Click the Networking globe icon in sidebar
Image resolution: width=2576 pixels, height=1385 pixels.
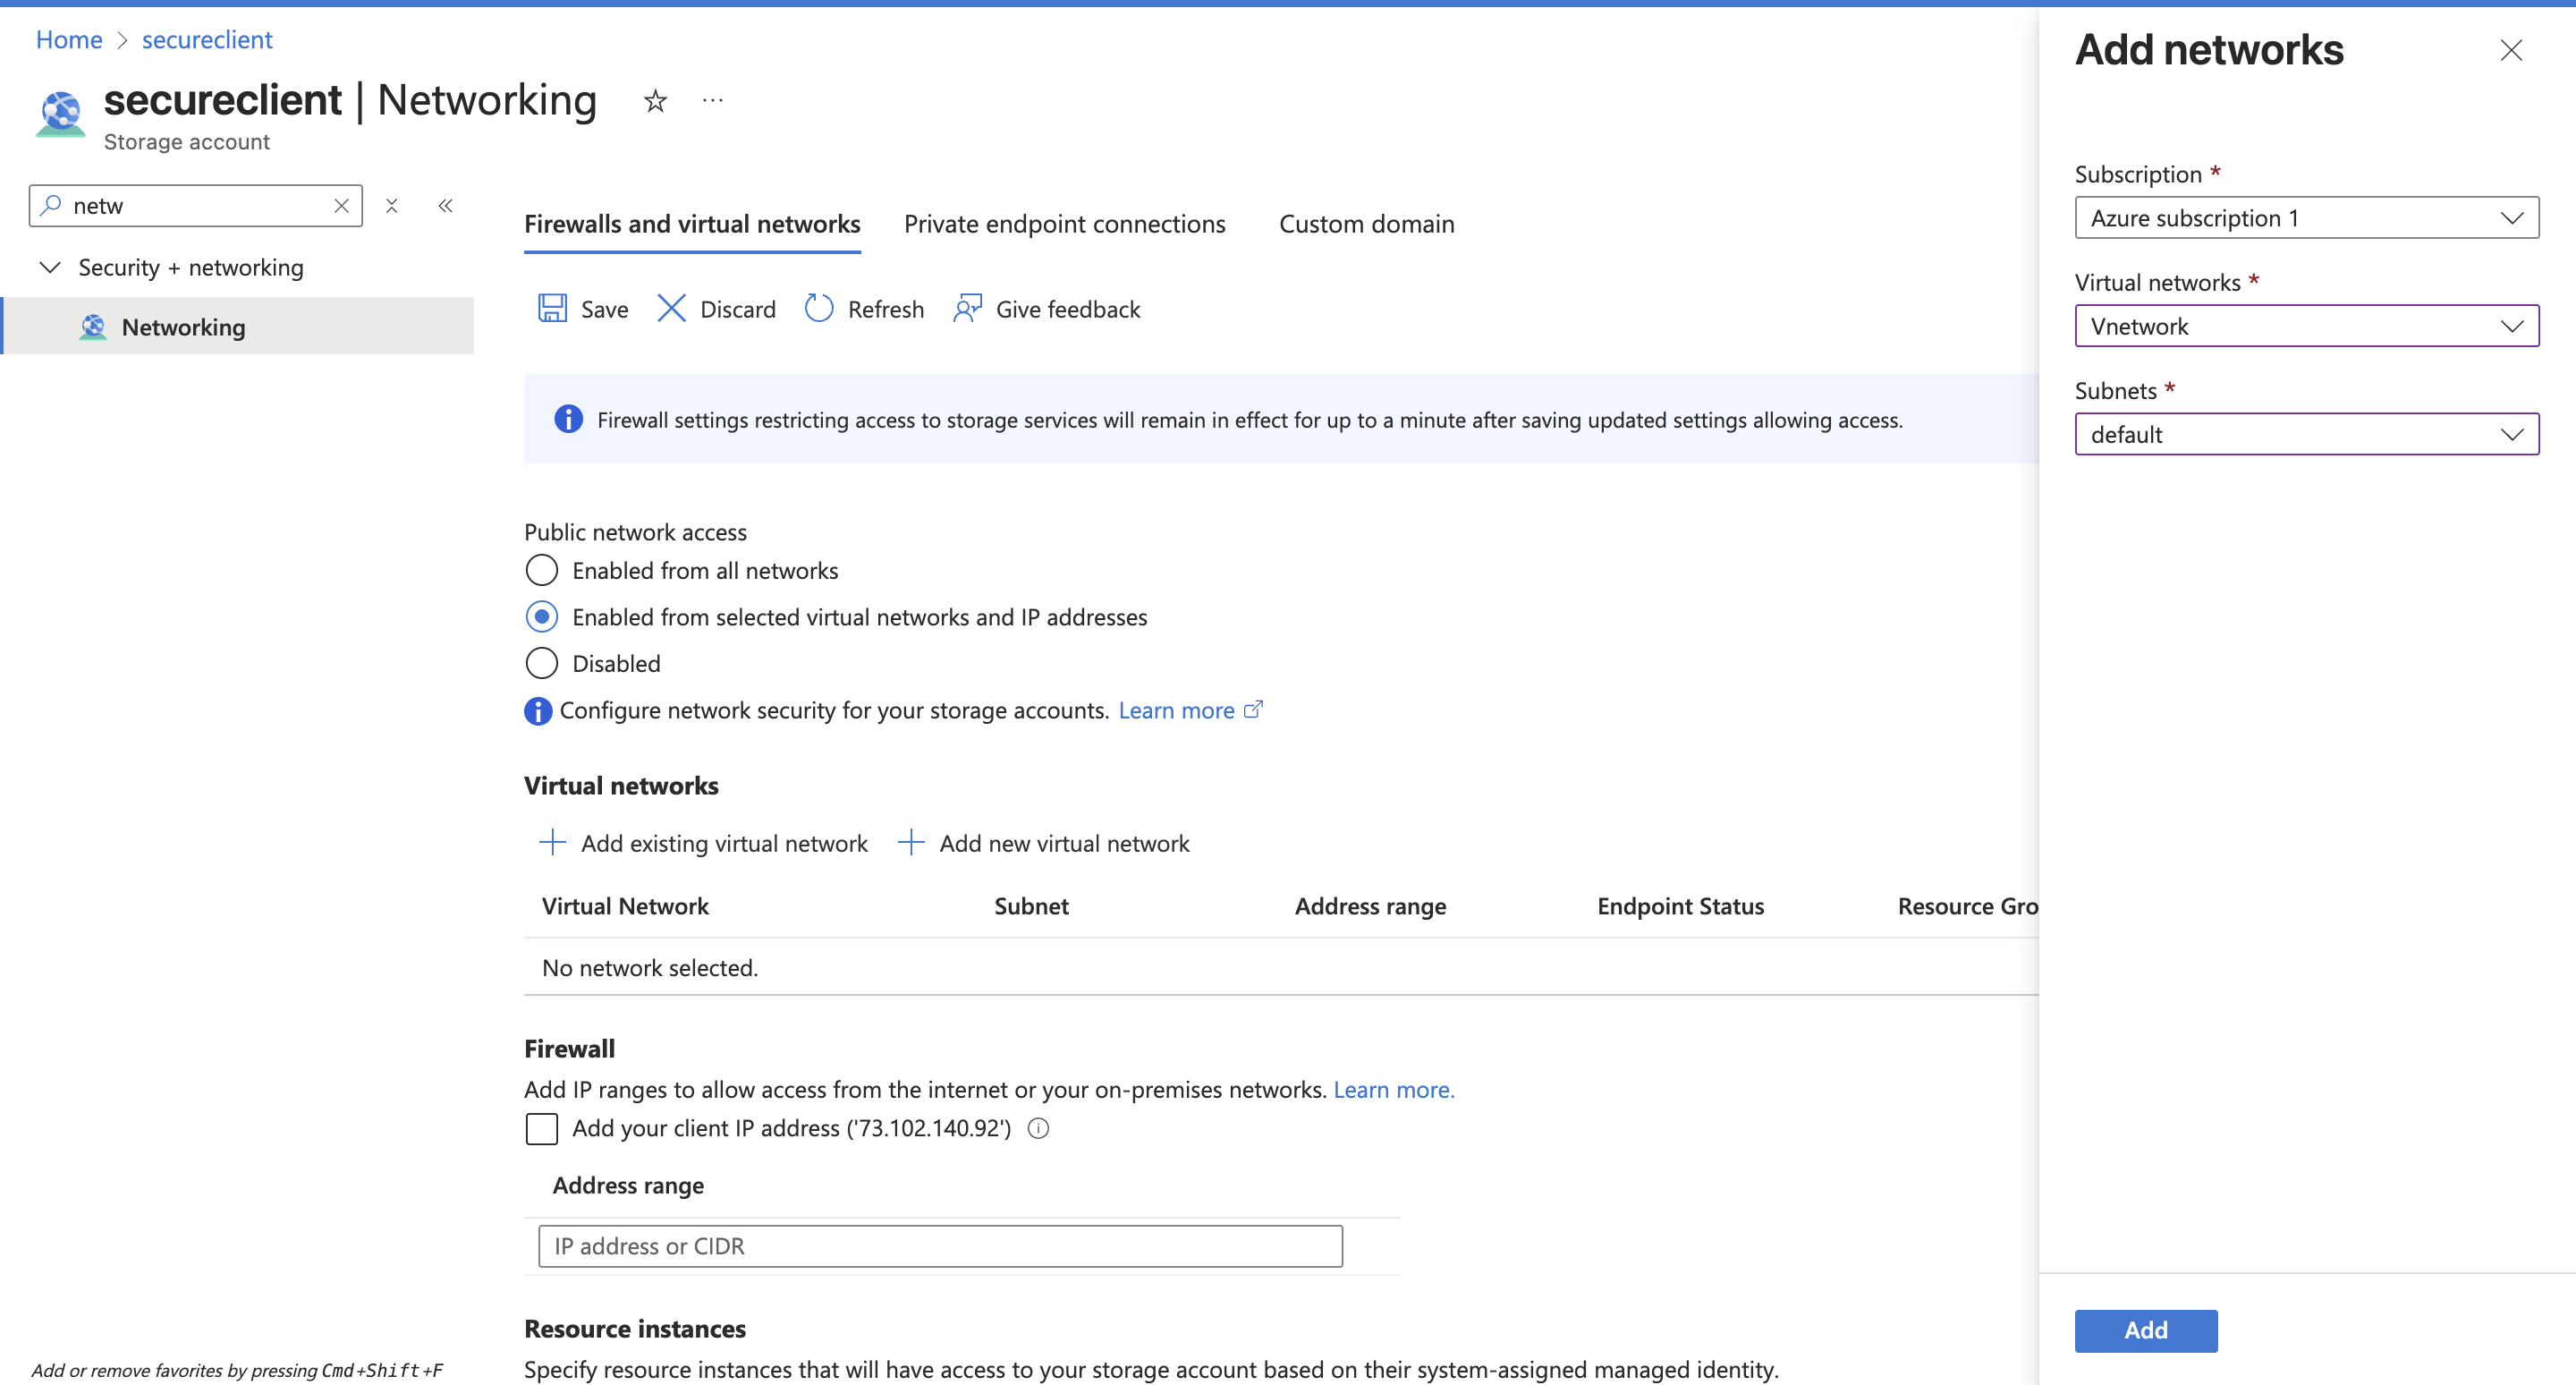pos(93,327)
